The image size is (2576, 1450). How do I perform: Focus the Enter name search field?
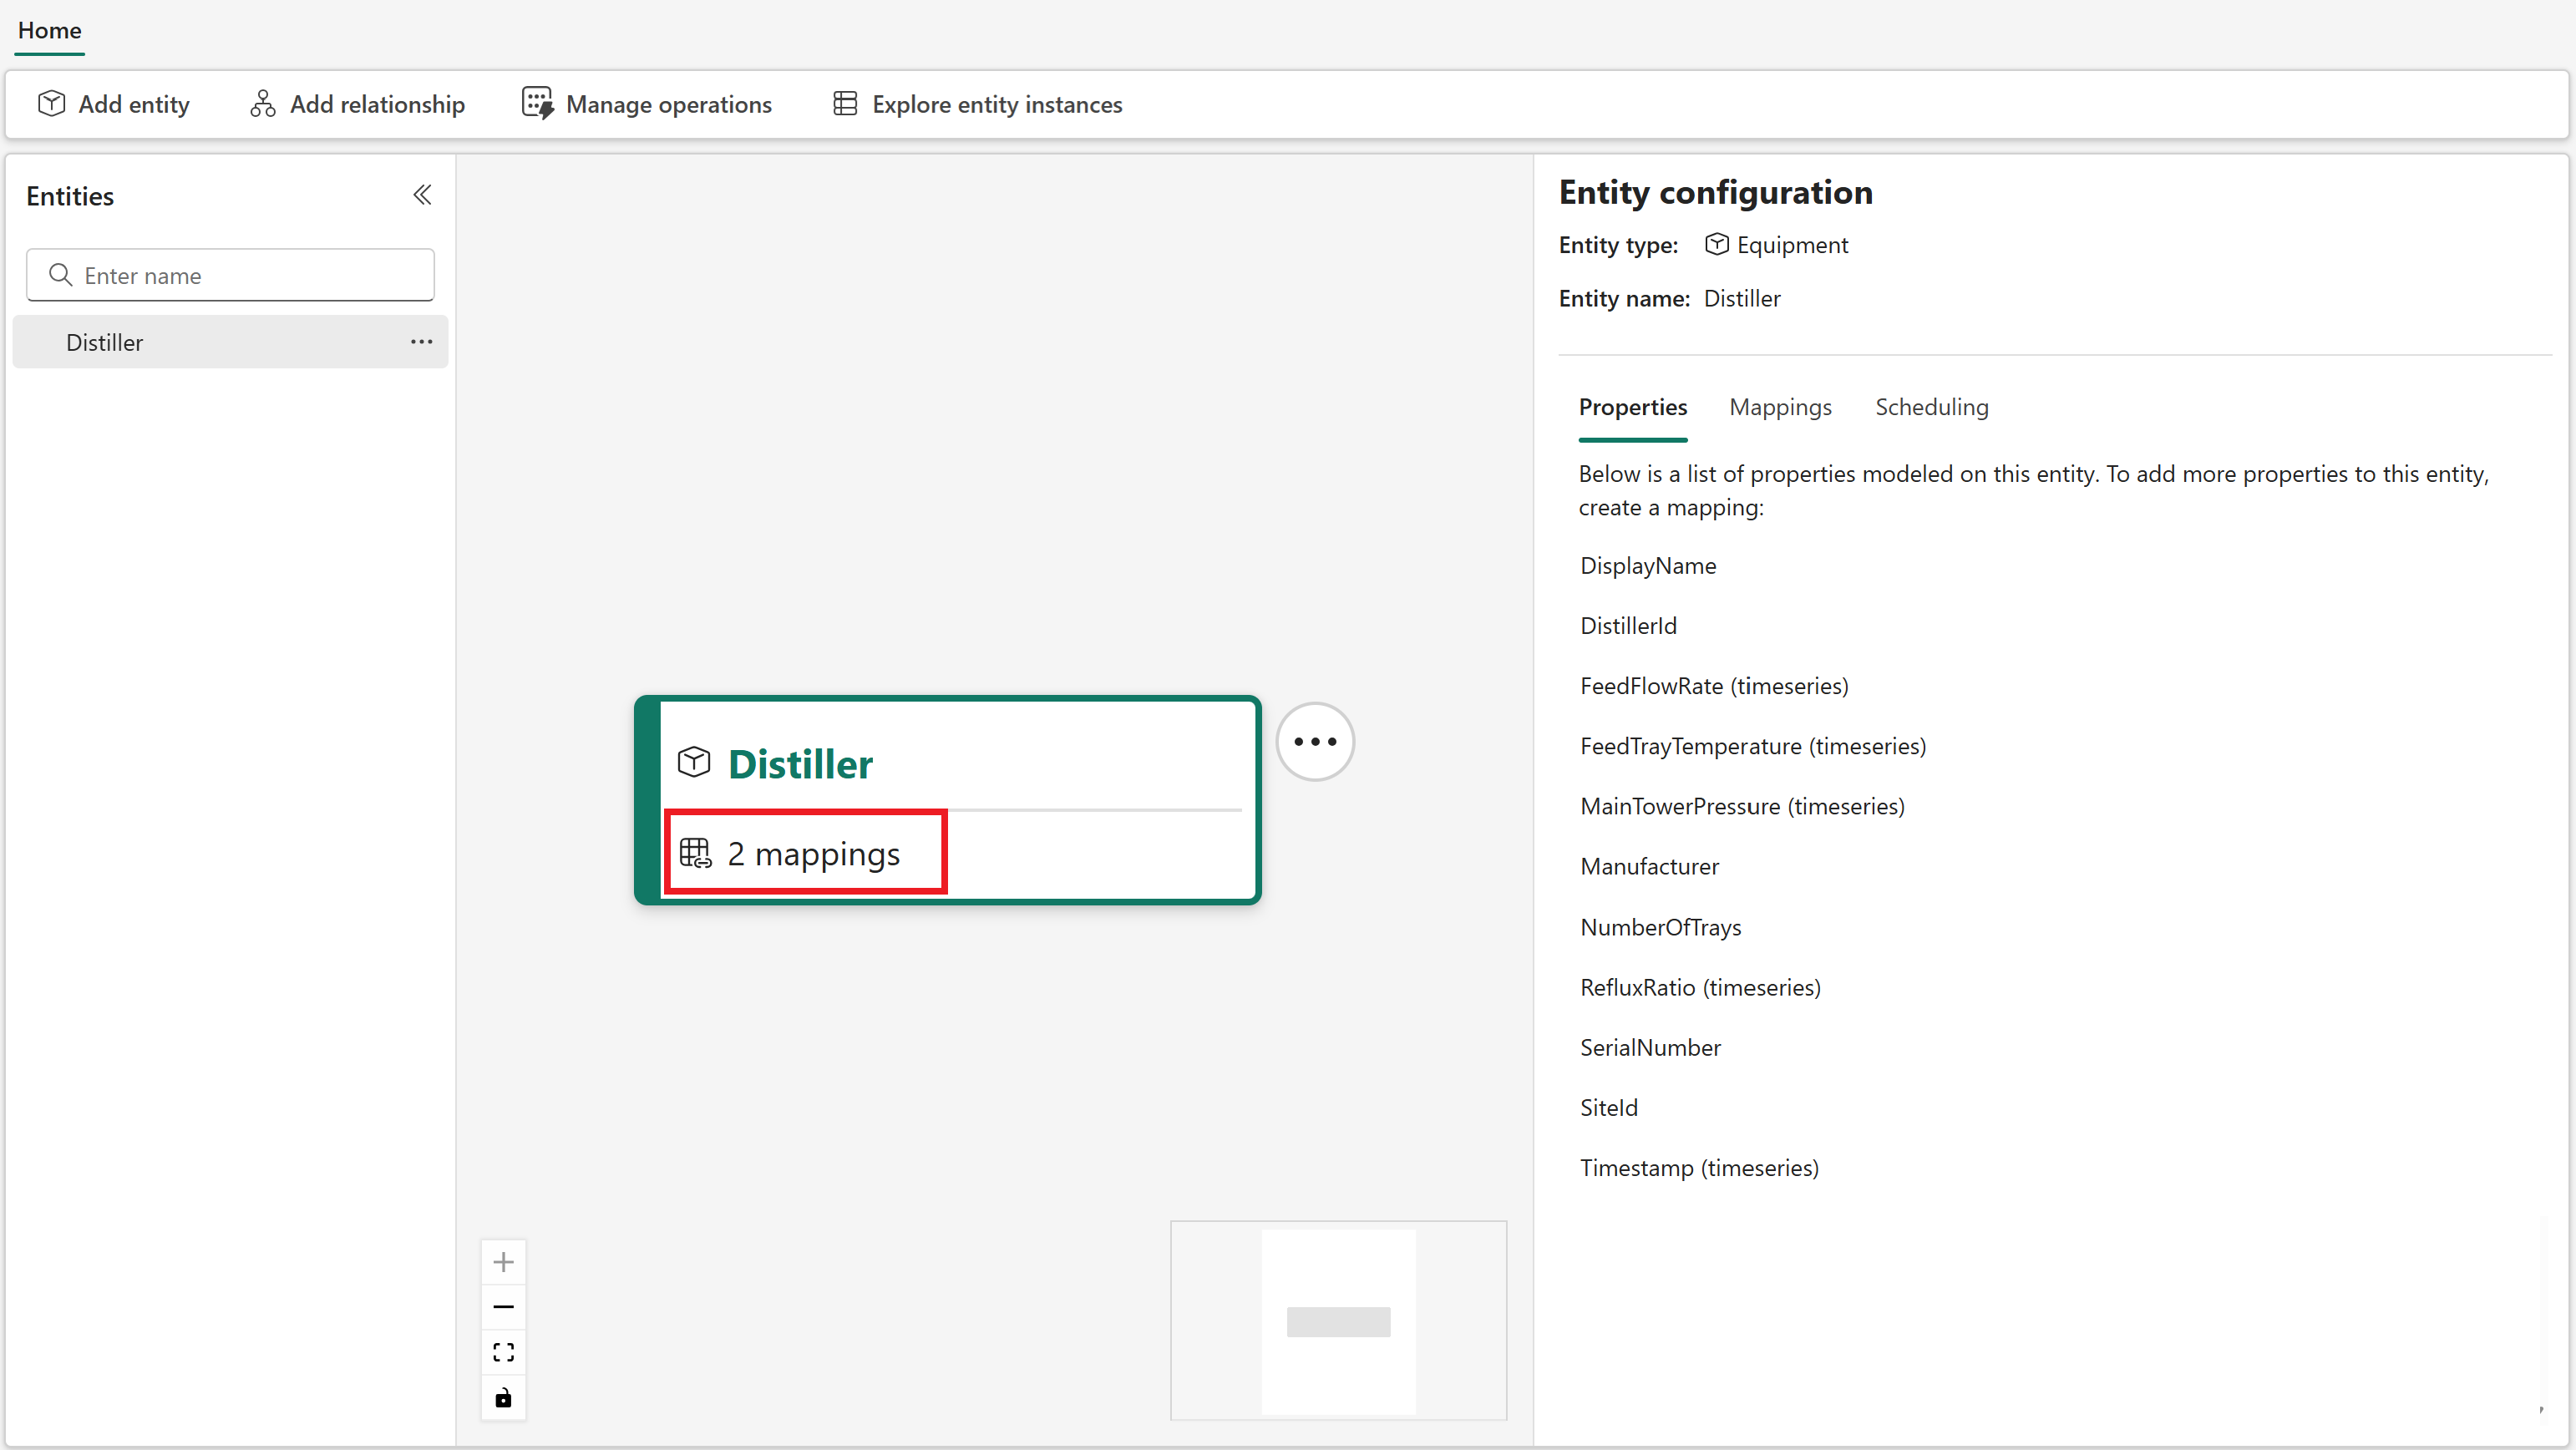pyautogui.click(x=230, y=275)
